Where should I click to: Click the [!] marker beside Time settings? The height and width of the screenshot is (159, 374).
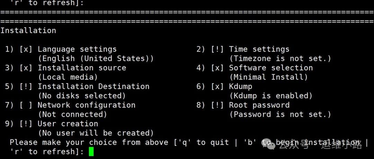(217, 49)
